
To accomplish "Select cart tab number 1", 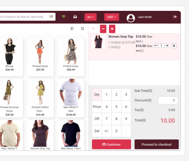I will click(x=93, y=29).
